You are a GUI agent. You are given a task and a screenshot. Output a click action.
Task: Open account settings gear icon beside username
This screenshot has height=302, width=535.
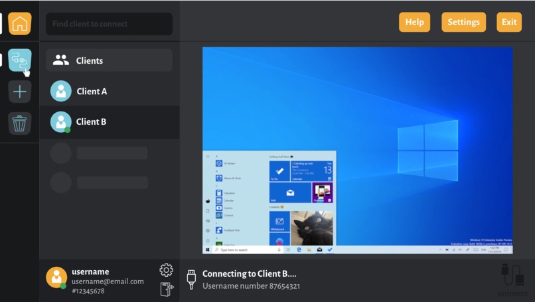(166, 270)
